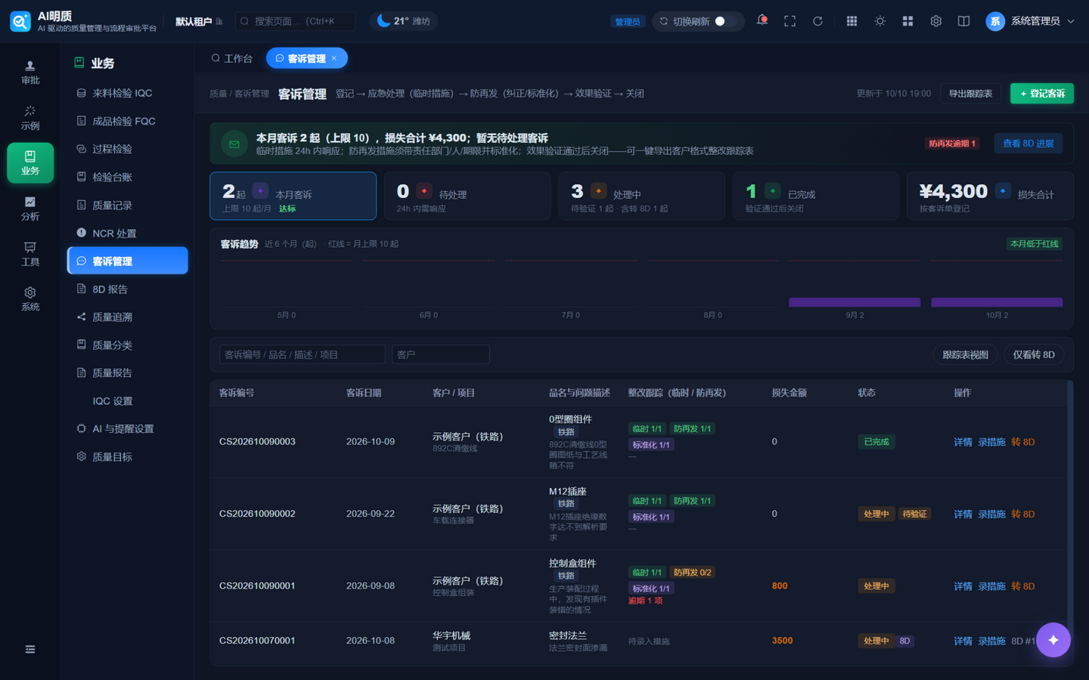Toggle the 跟踪表视图 view
Screen dimensions: 1089x680
coord(965,354)
